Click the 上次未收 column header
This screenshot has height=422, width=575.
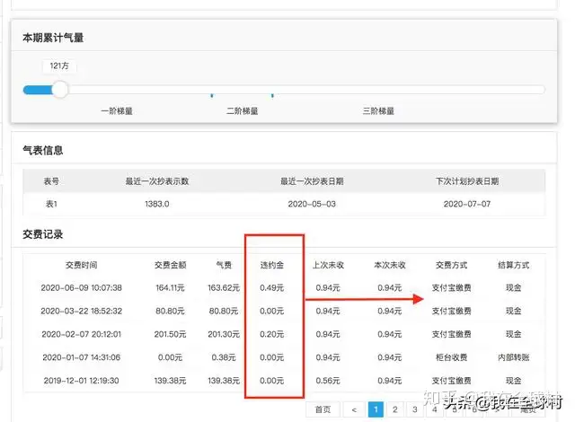[328, 265]
